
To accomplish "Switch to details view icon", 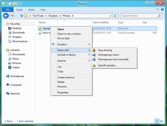I will tap(157, 121).
